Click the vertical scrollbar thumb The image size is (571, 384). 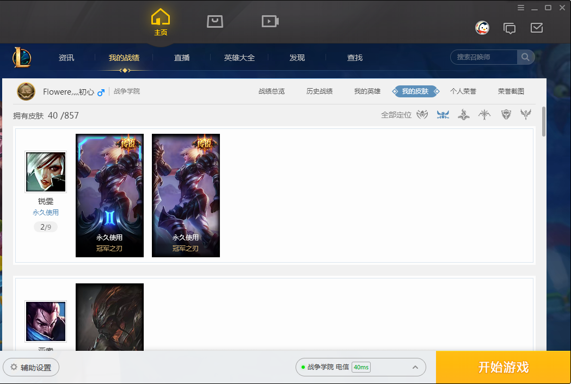click(x=544, y=122)
